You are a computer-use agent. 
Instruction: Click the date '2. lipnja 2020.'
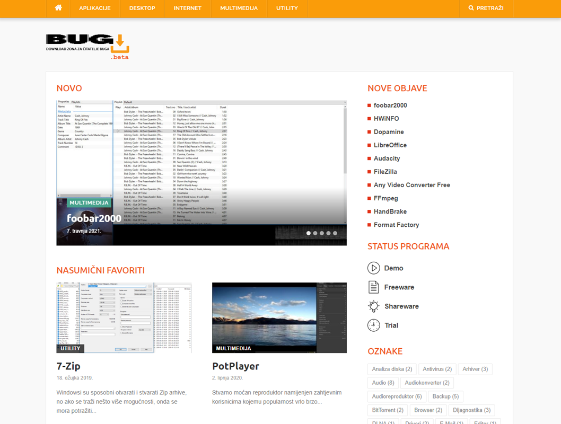(x=227, y=378)
